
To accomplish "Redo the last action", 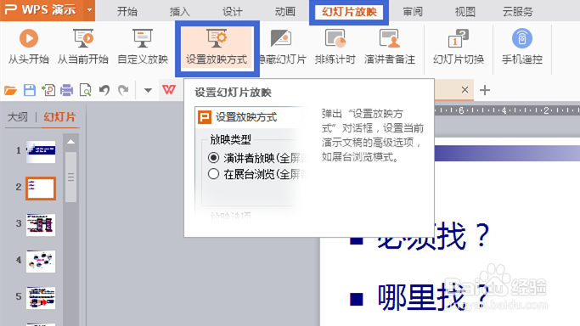I will [123, 90].
